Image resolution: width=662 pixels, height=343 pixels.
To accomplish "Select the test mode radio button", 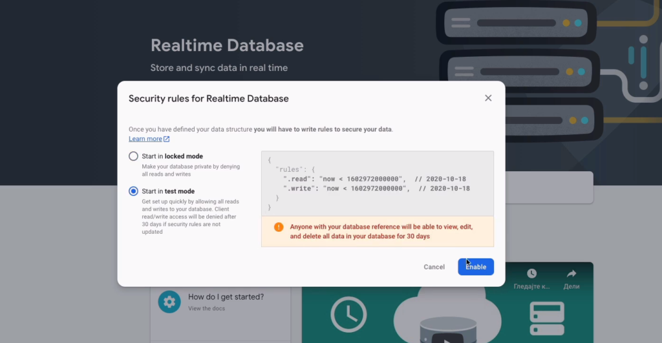I will tap(133, 191).
